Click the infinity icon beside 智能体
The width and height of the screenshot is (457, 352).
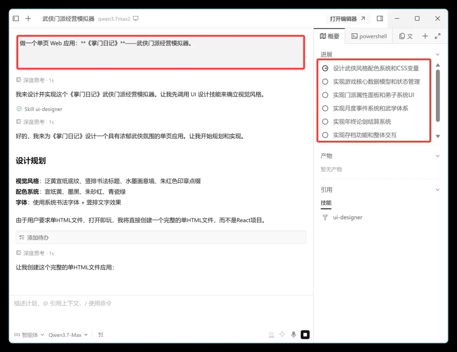click(x=17, y=335)
